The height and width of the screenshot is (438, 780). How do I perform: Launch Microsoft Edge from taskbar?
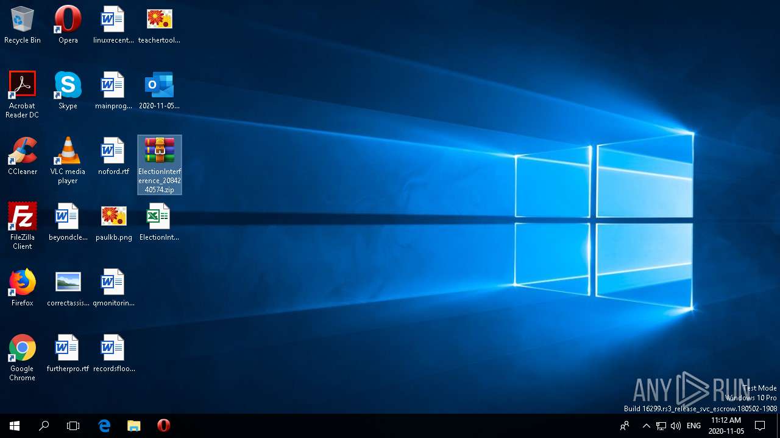104,426
